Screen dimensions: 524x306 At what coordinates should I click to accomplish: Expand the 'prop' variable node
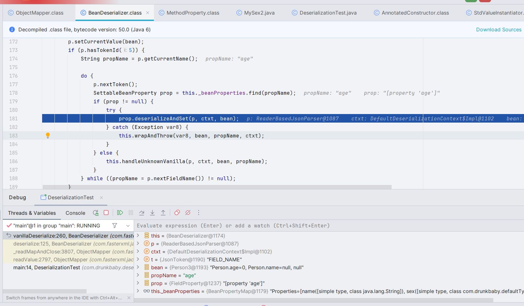coord(138,283)
